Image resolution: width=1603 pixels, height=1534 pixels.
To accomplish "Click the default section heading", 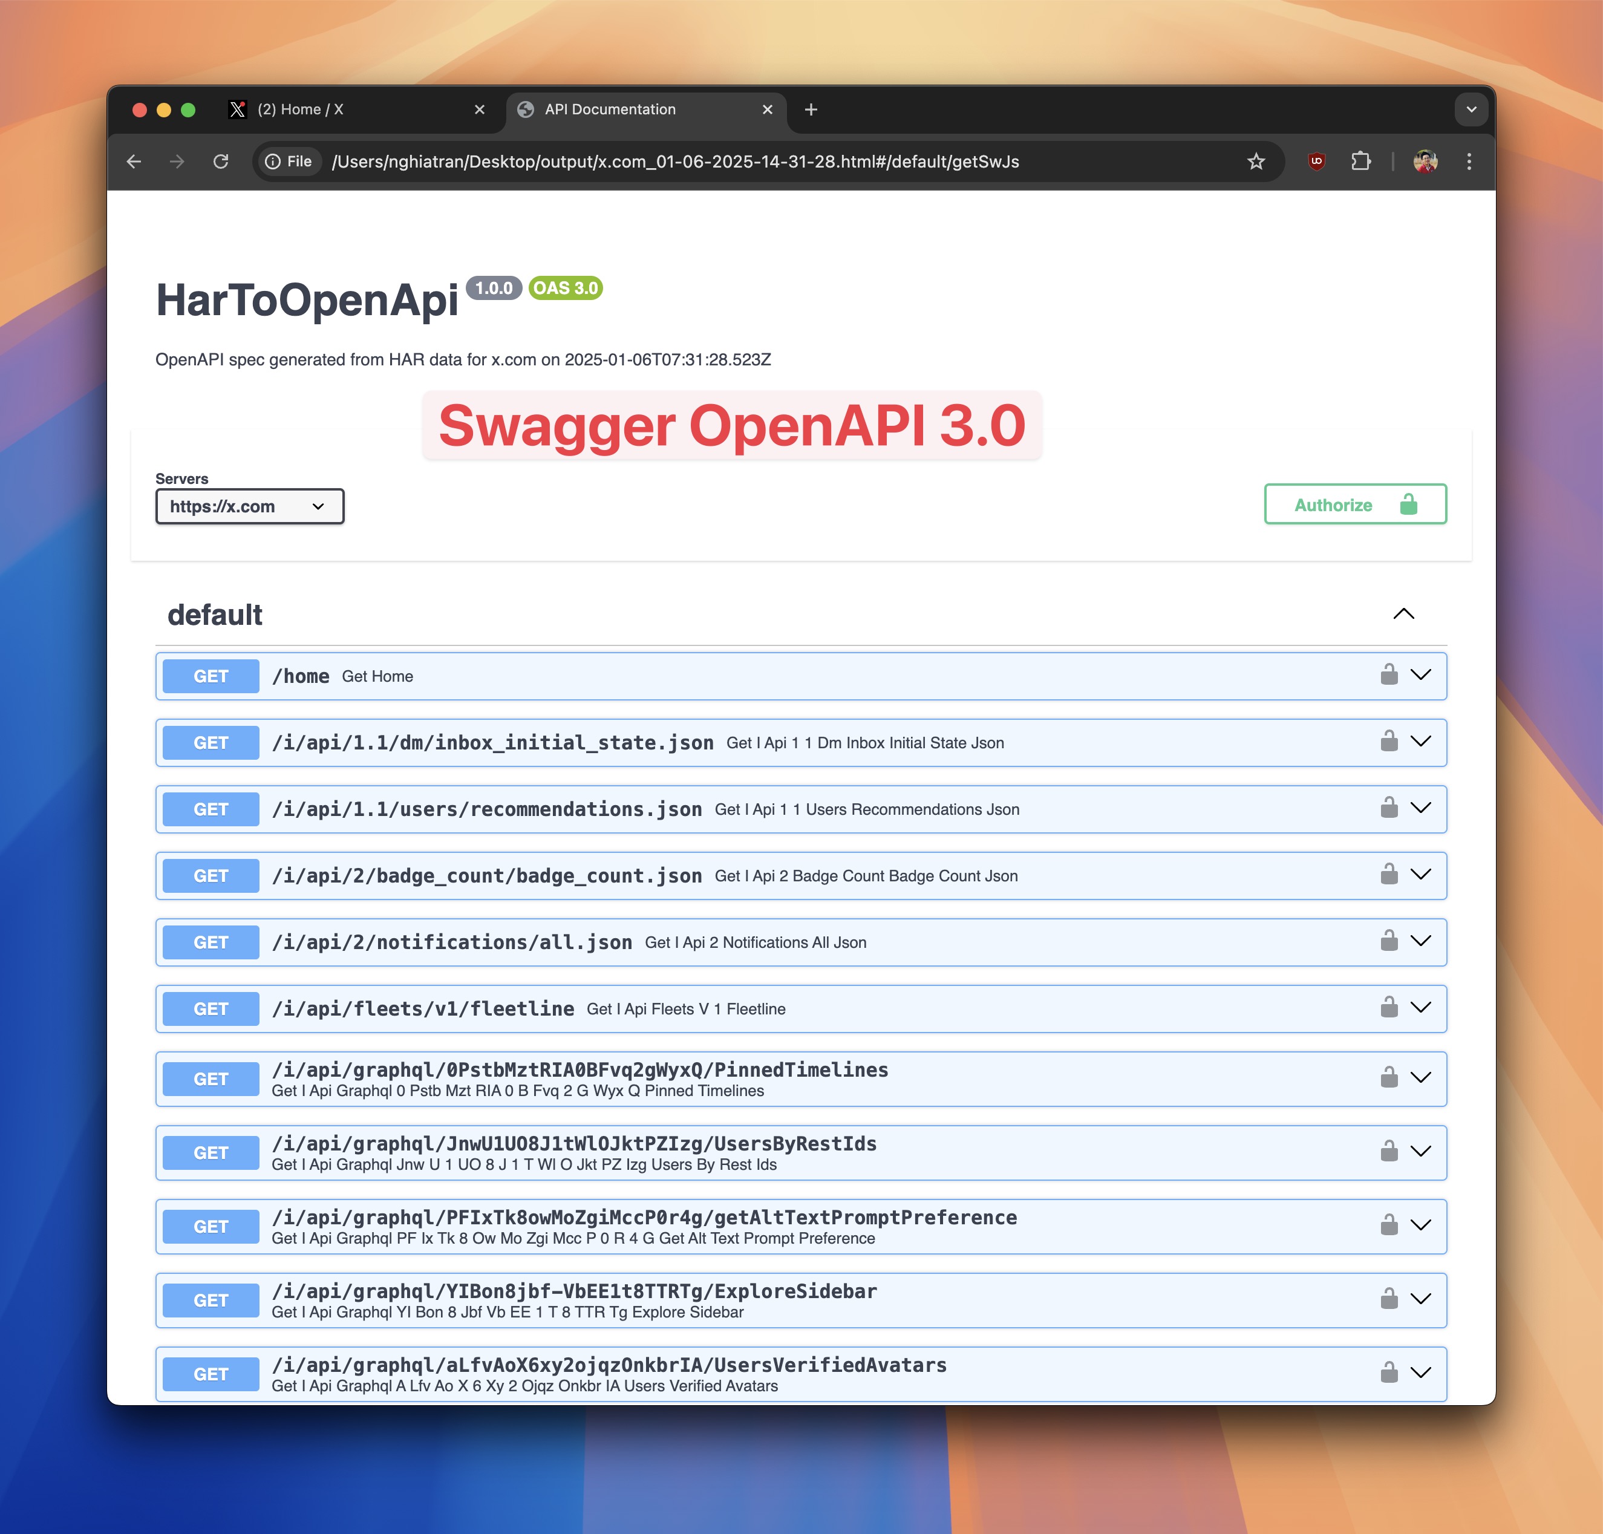I will point(215,615).
